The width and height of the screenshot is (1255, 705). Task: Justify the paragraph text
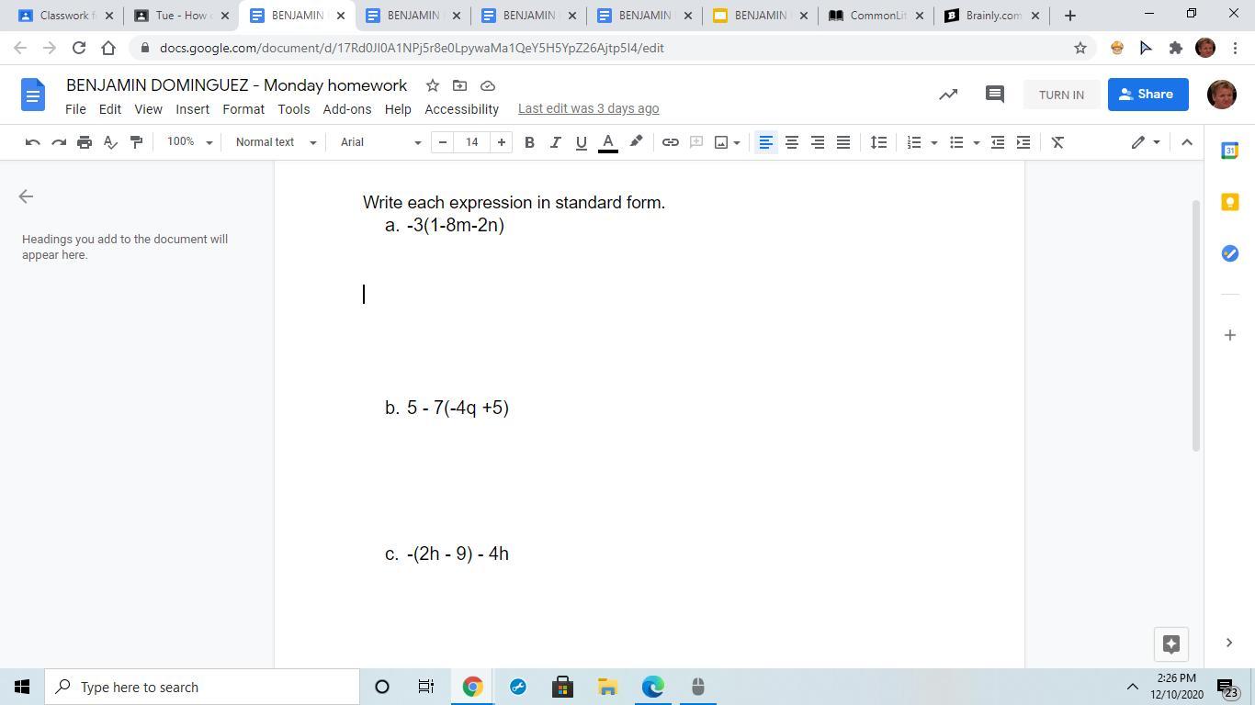pos(842,142)
